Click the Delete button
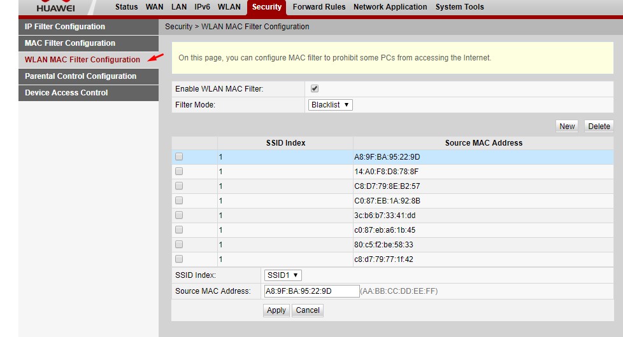 click(599, 126)
